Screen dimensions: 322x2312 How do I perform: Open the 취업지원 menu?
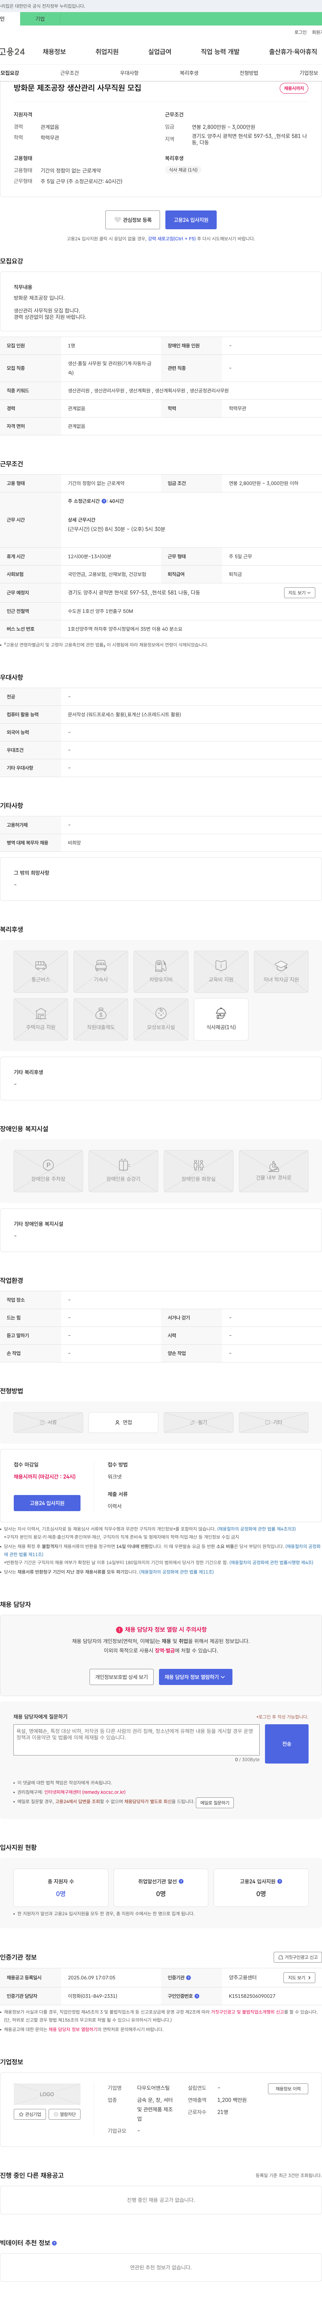pyautogui.click(x=107, y=52)
